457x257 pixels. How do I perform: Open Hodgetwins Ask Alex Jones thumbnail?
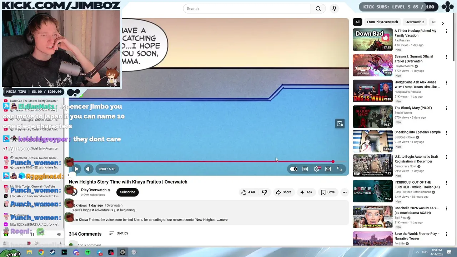pos(372,91)
